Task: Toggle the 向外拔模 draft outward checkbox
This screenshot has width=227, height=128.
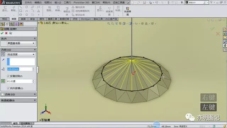Action: coord(8,88)
